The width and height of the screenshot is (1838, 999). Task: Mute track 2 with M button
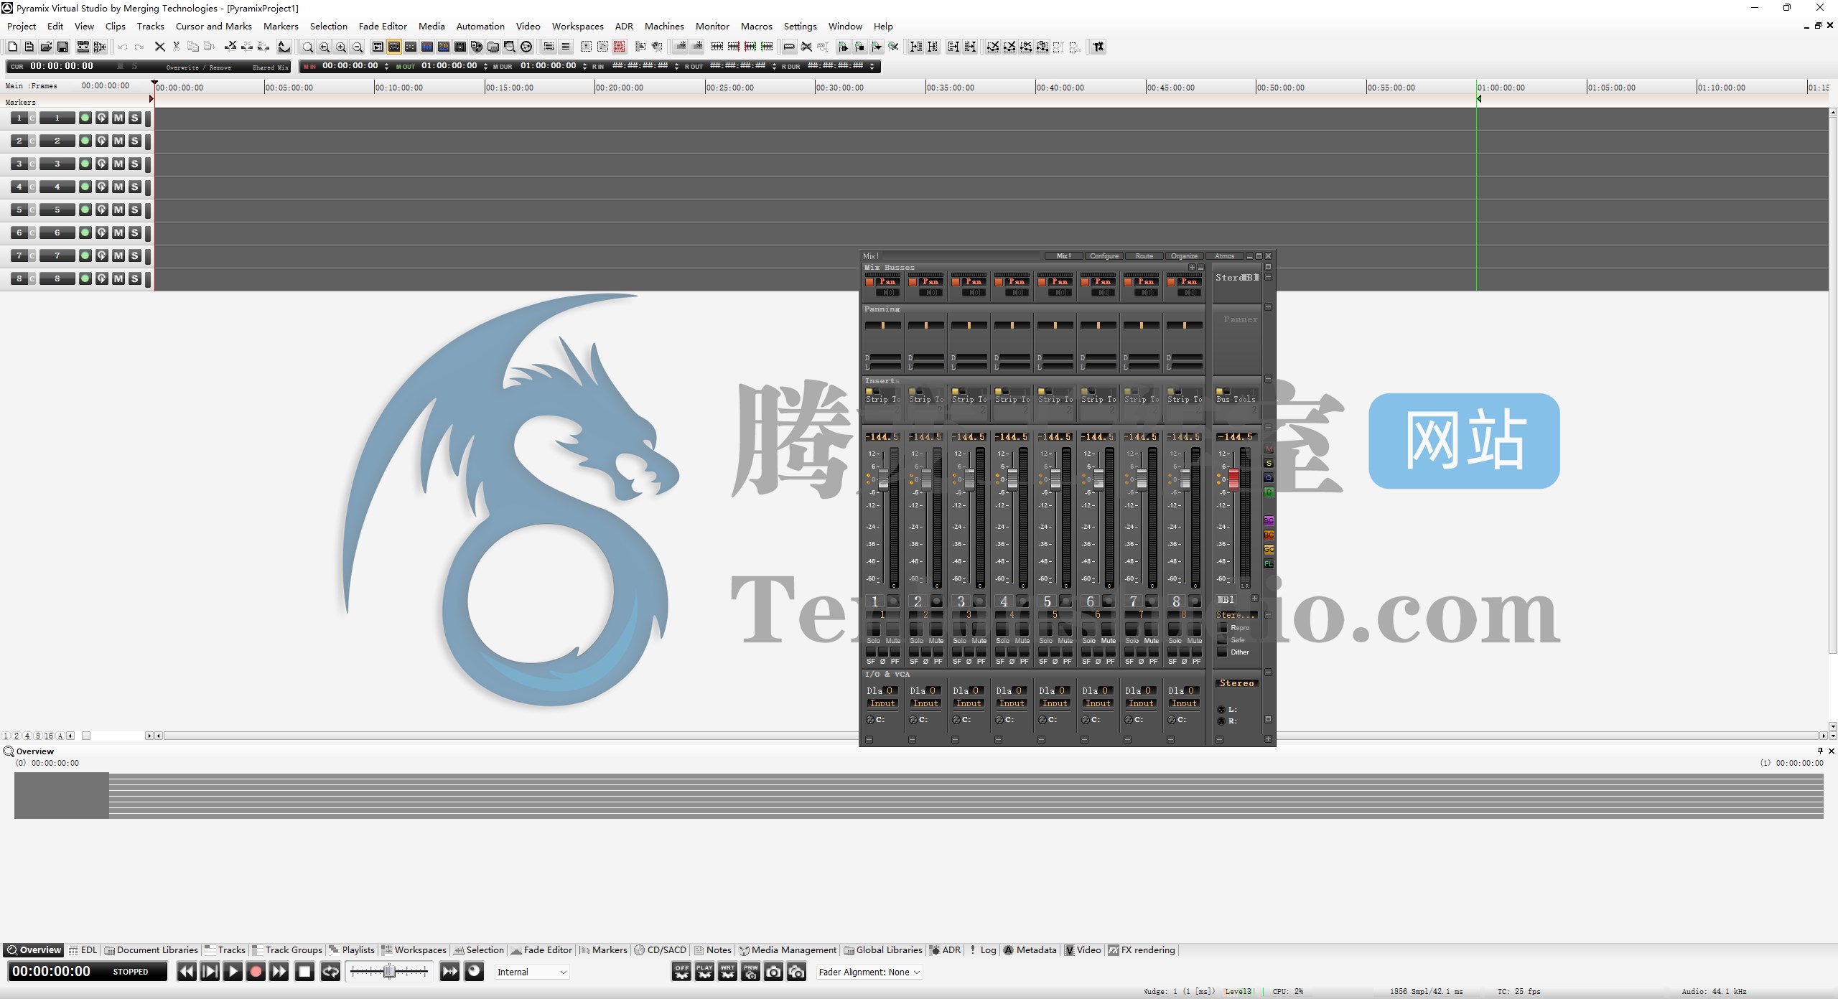pos(118,141)
